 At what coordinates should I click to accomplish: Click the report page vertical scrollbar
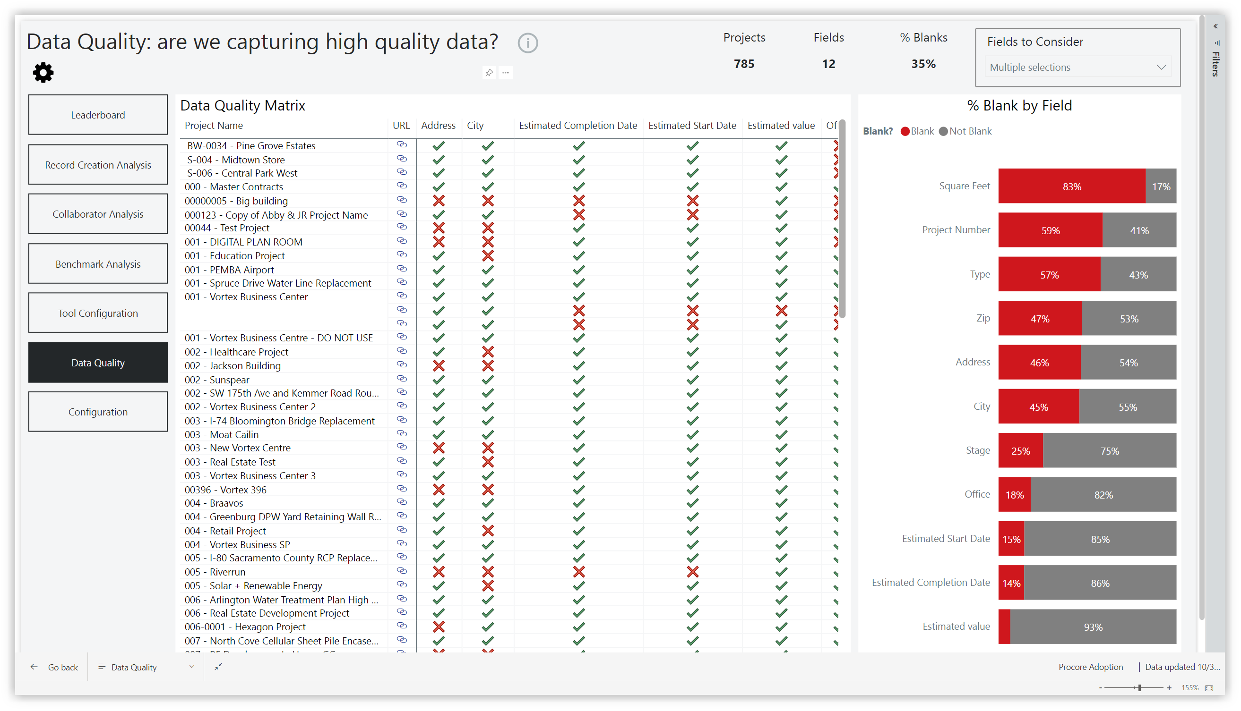[1202, 317]
